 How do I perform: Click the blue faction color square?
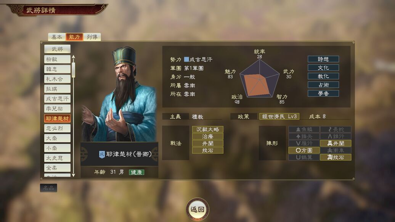[186, 60]
